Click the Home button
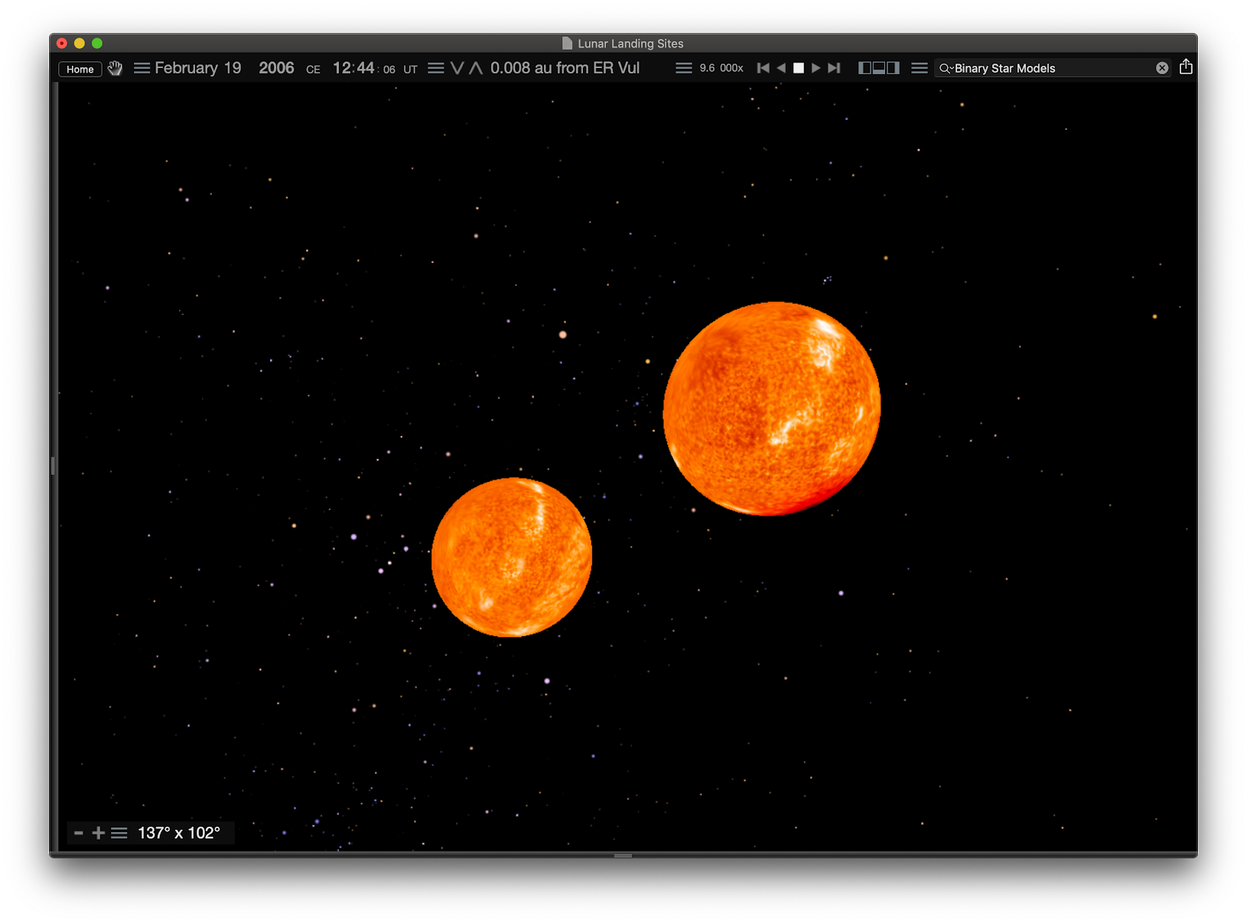1247x923 pixels. [x=80, y=69]
